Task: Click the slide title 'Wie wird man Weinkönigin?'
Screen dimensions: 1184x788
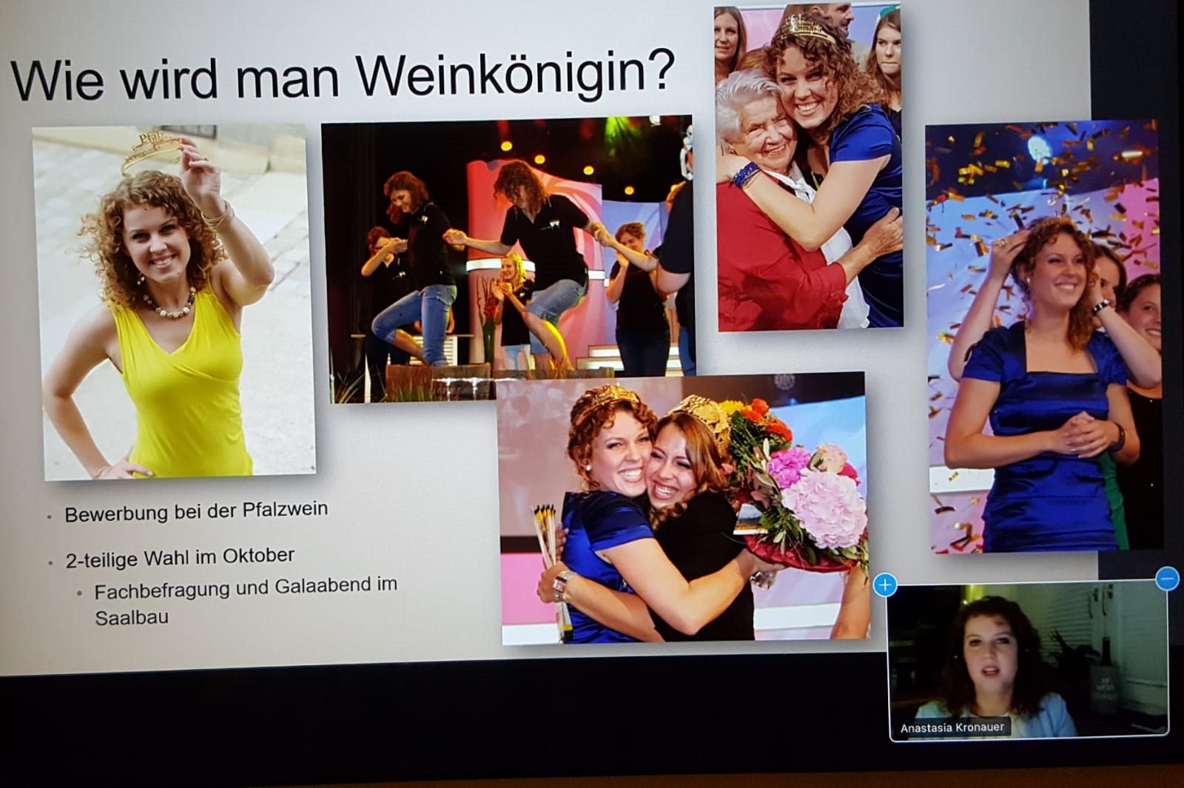Action: click(342, 74)
